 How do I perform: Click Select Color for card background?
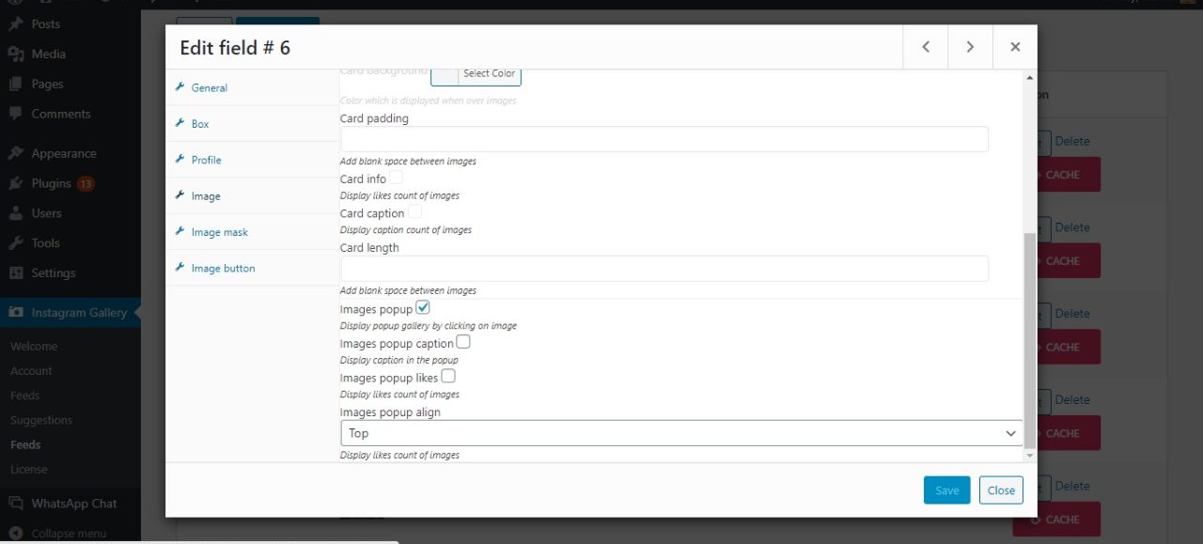pyautogui.click(x=489, y=74)
